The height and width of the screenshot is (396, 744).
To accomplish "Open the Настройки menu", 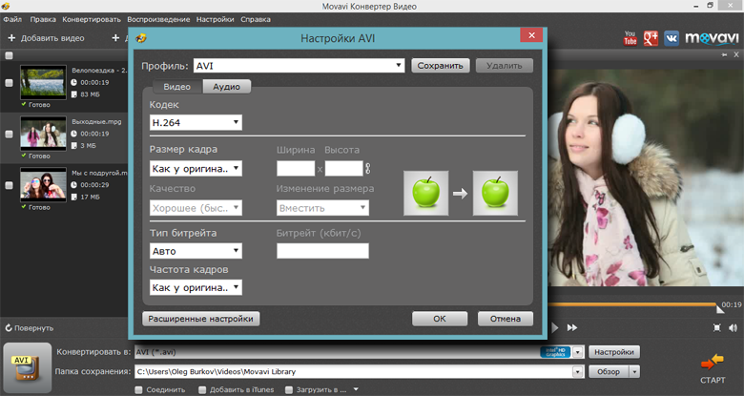I will [x=215, y=19].
